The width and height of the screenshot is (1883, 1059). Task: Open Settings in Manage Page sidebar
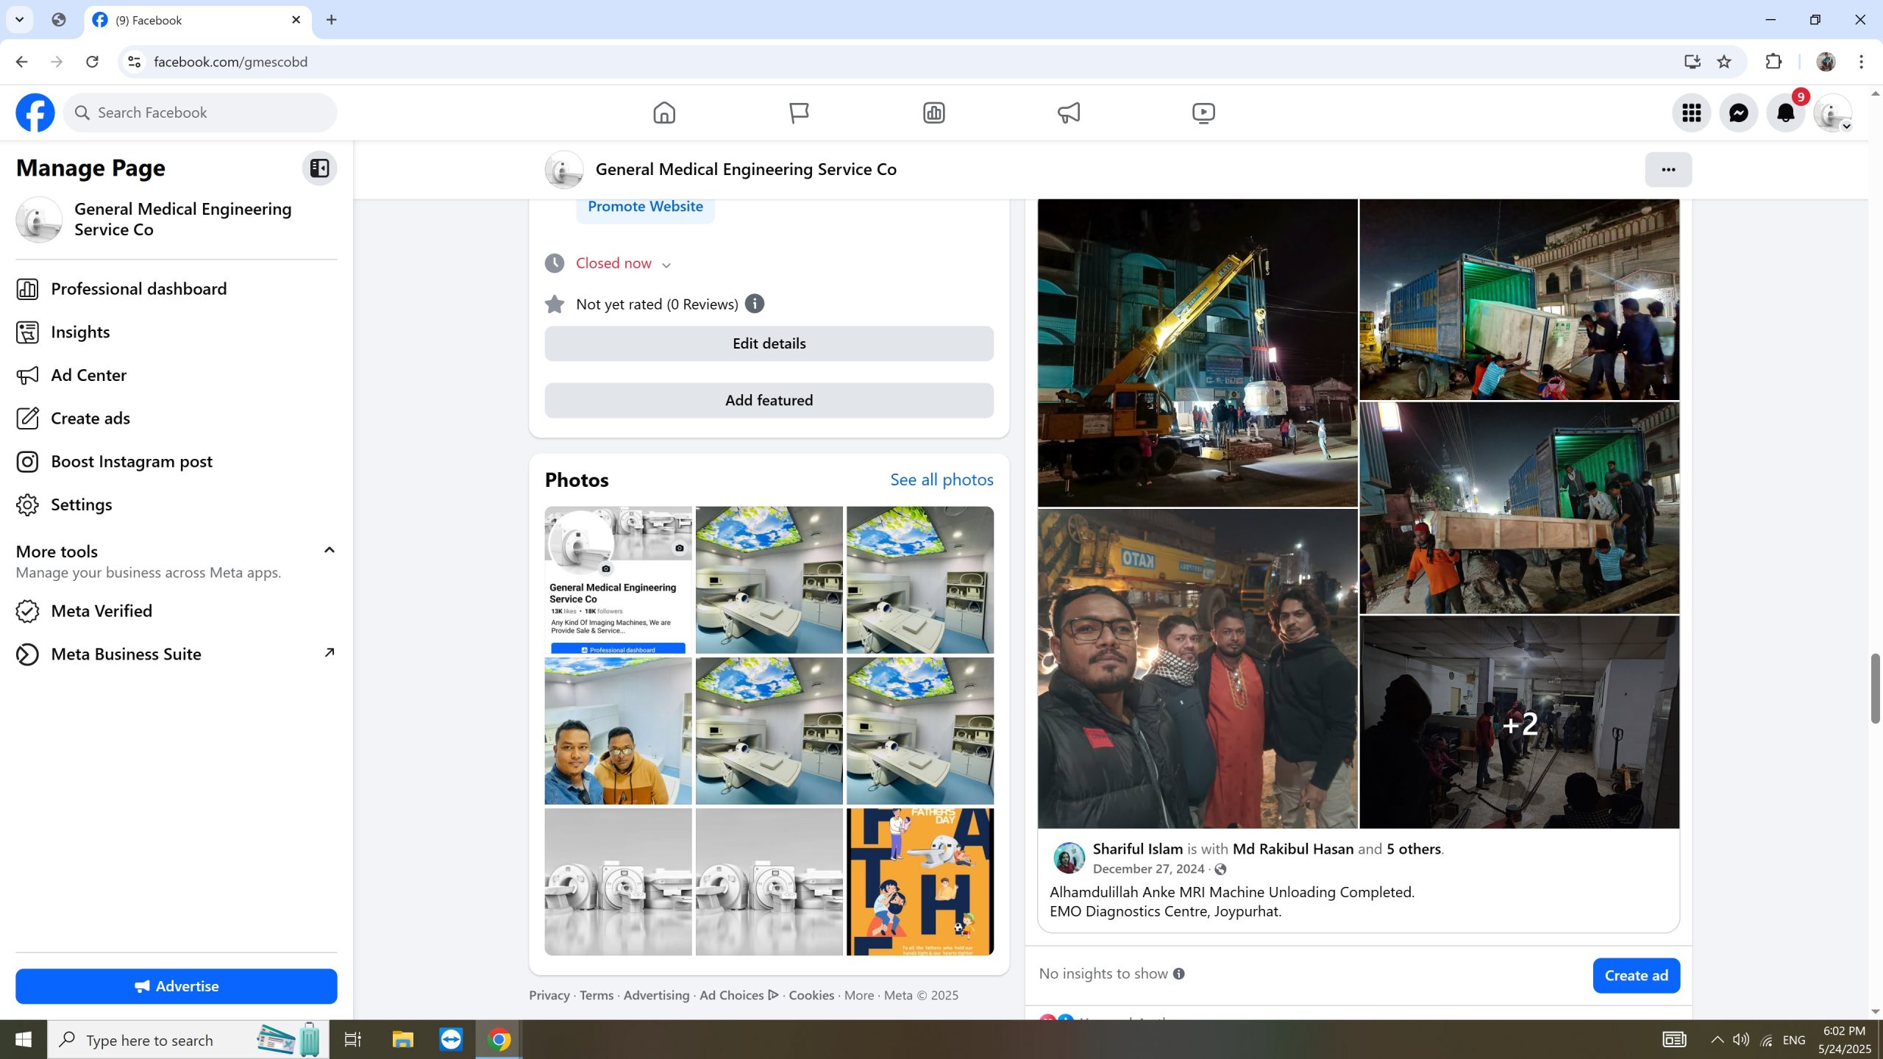pyautogui.click(x=81, y=505)
